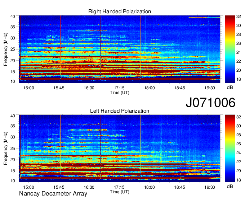Click the 'Right Handed Polarization' title
The width and height of the screenshot is (245, 198).
coord(120,11)
